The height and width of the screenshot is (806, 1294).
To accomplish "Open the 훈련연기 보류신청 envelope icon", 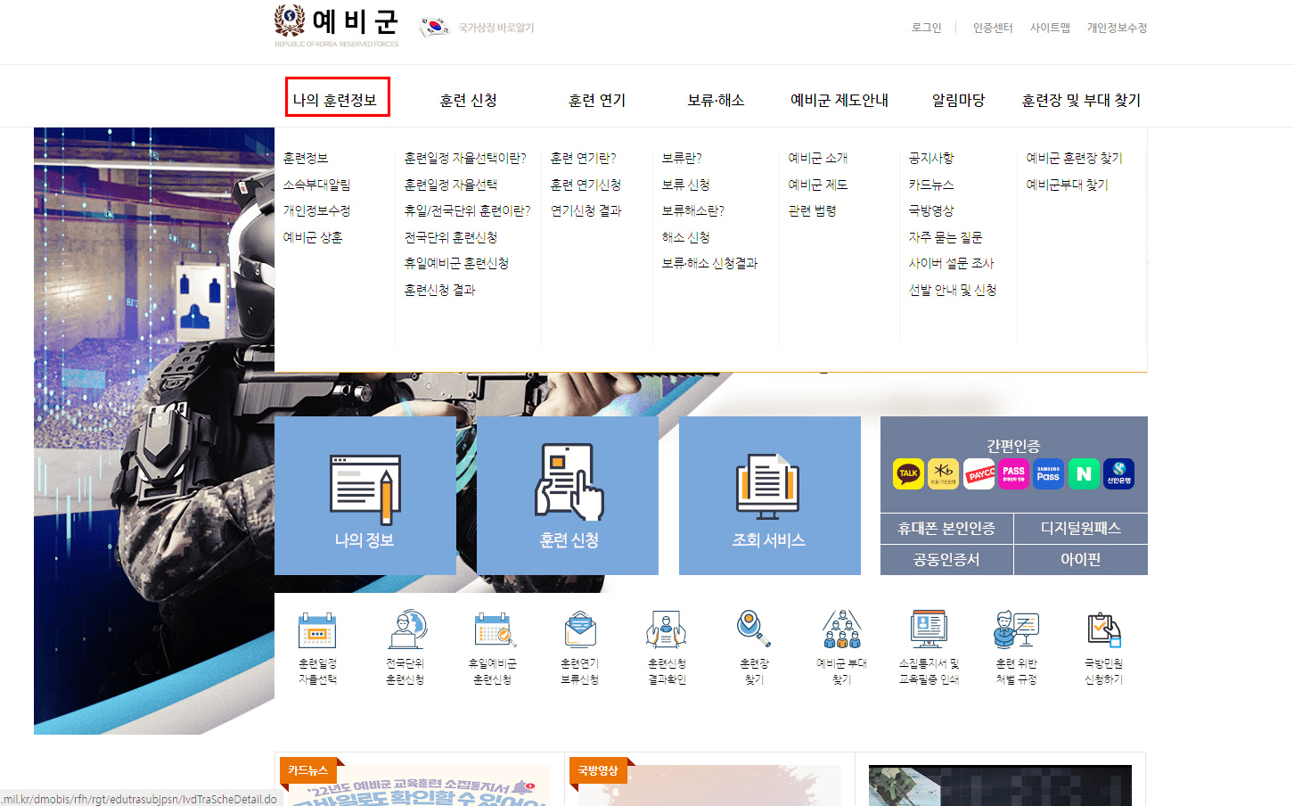I will [x=580, y=630].
